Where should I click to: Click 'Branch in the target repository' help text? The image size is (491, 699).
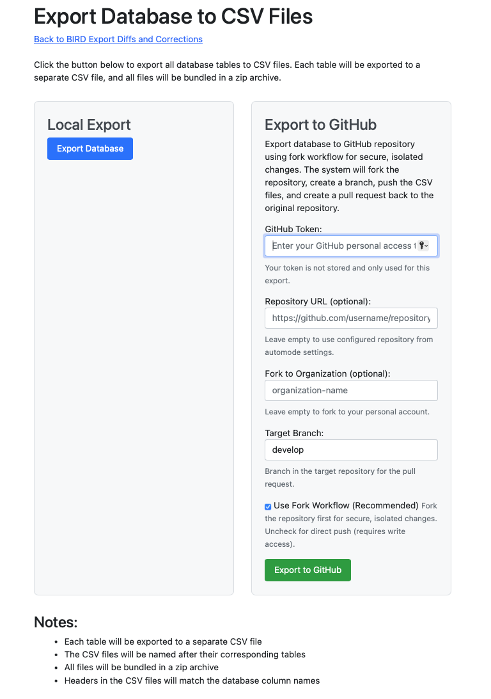340,478
